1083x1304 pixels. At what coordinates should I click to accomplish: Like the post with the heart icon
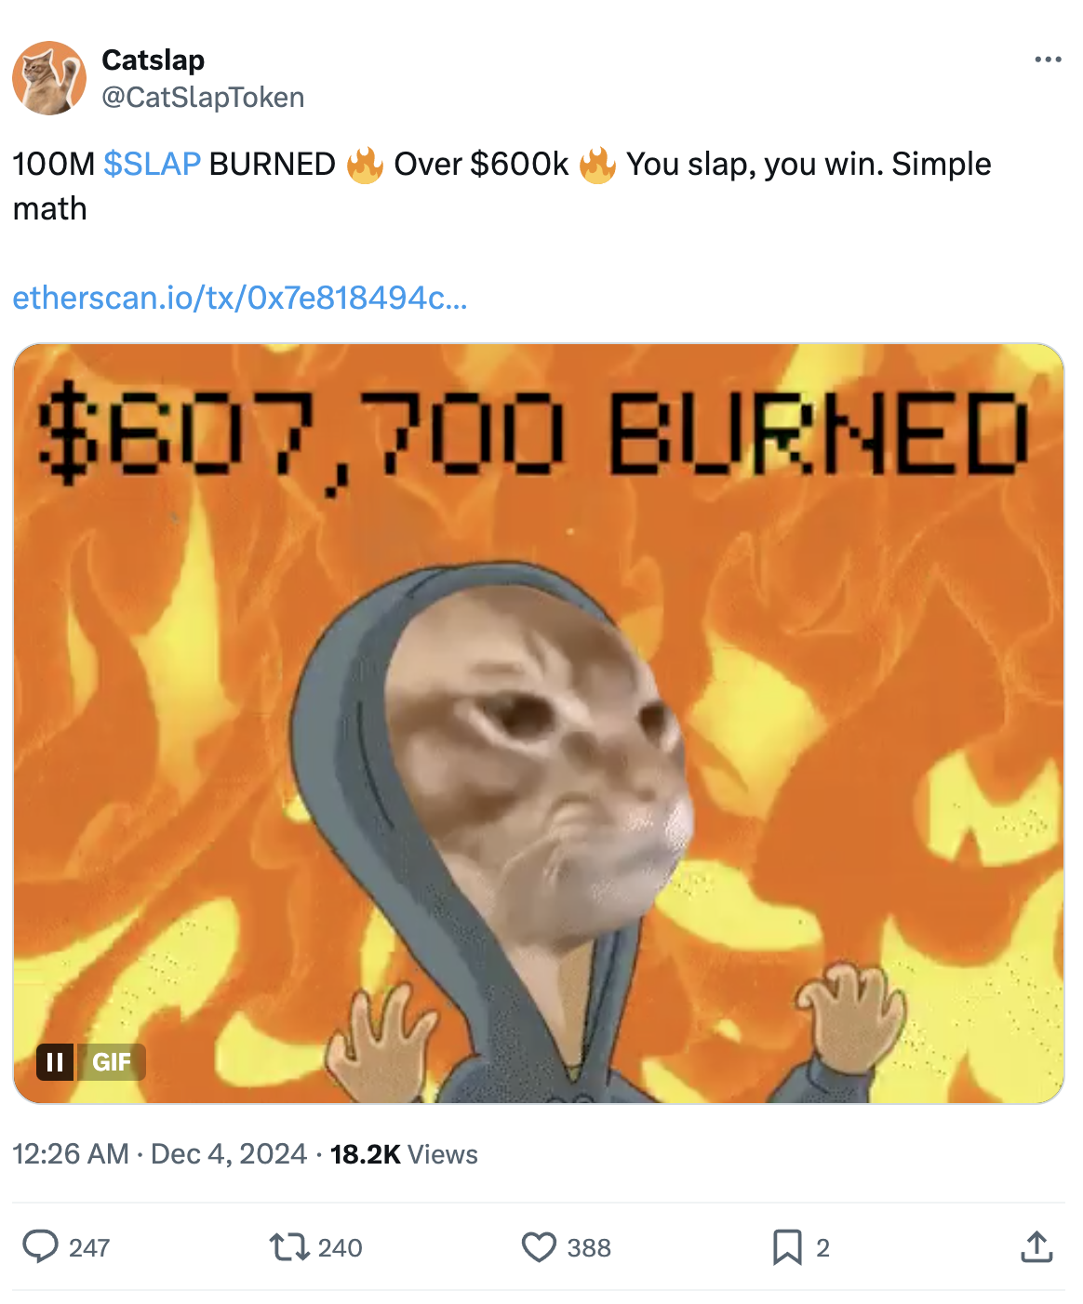tap(539, 1246)
